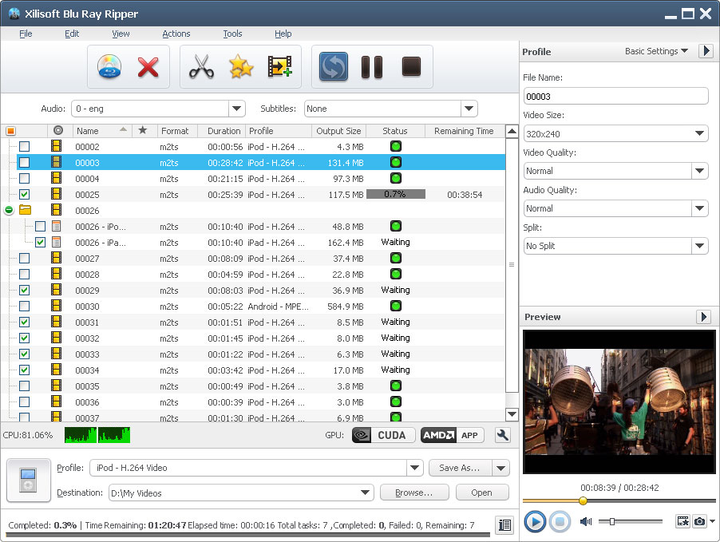Collapse the 00026 chapter group
720x542 pixels.
coord(8,210)
